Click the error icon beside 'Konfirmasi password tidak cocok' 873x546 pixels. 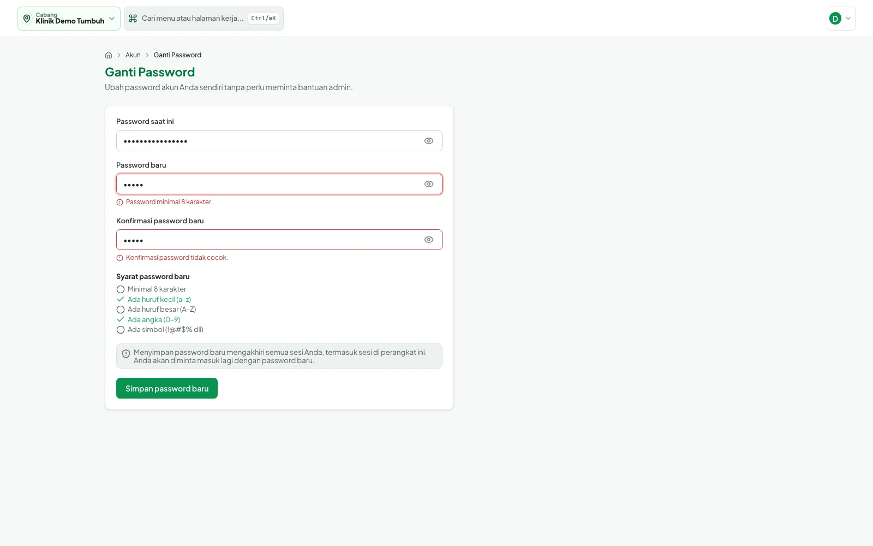pos(120,258)
